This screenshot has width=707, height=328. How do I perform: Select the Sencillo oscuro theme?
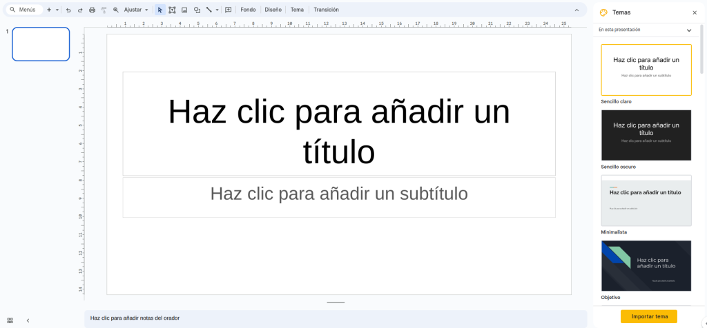tap(646, 135)
